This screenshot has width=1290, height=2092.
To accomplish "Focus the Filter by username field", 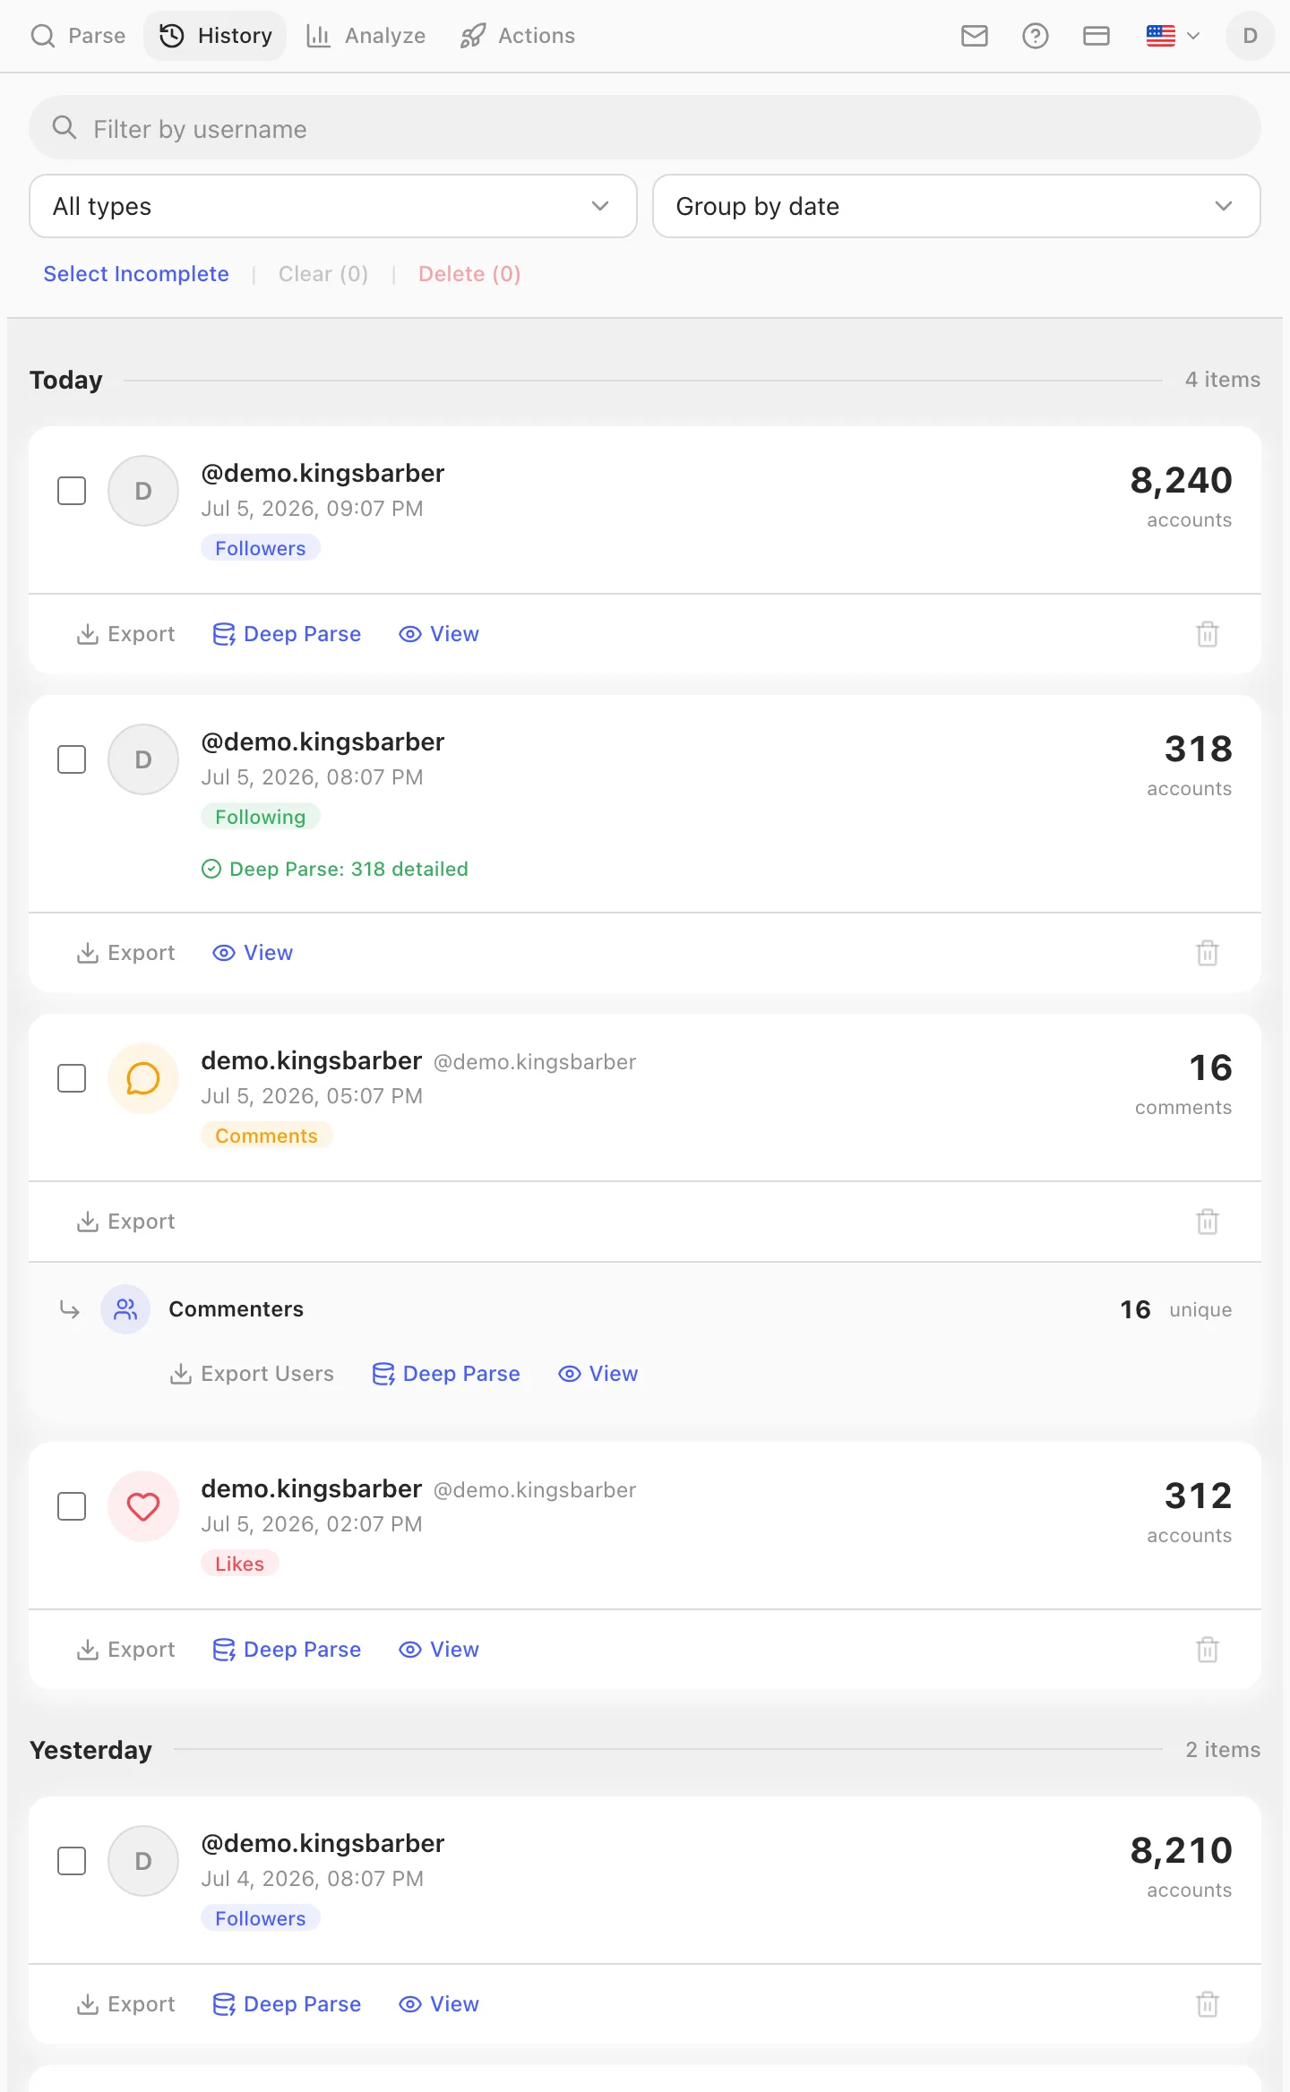I will (x=645, y=128).
